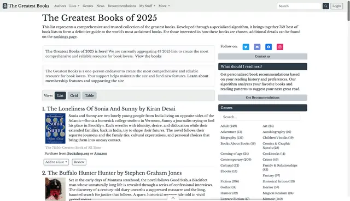Click Get Recommendations button
This screenshot has width=350, height=201.
262,98
